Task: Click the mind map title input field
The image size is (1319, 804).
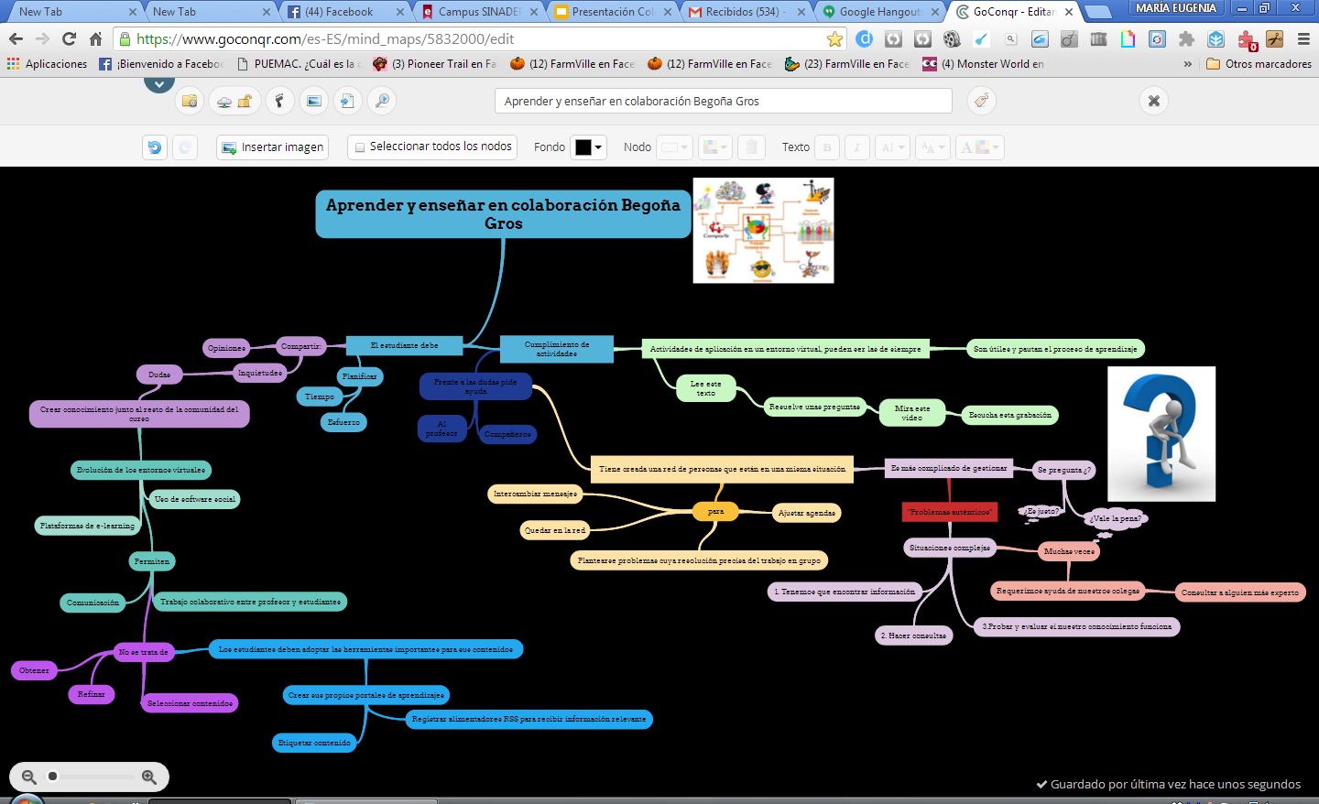Action: coord(724,101)
